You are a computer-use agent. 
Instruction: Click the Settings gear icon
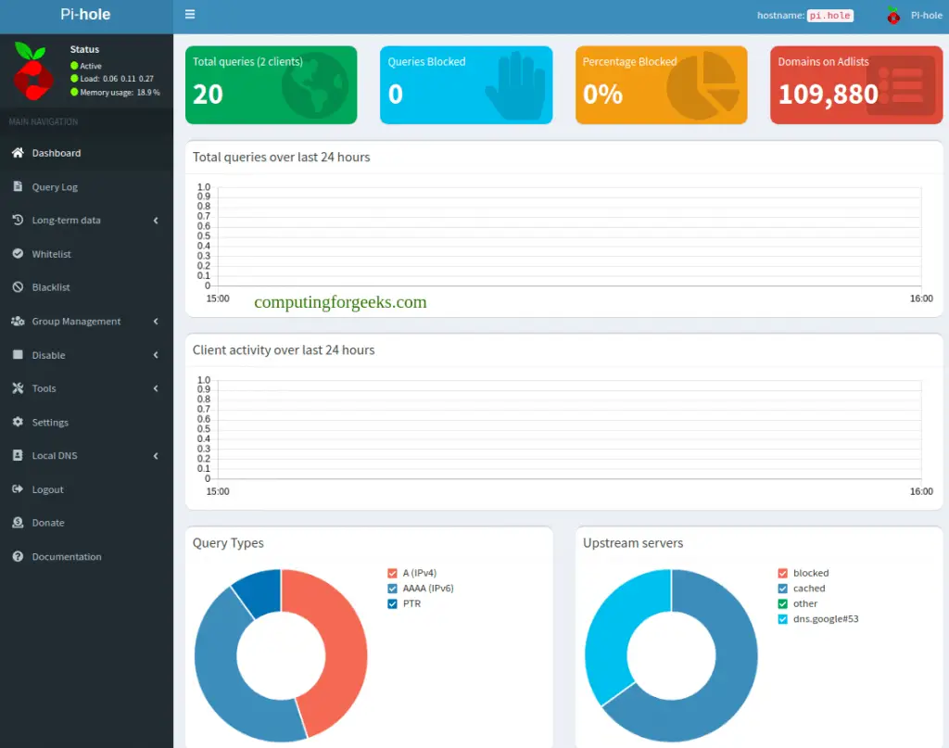(19, 422)
